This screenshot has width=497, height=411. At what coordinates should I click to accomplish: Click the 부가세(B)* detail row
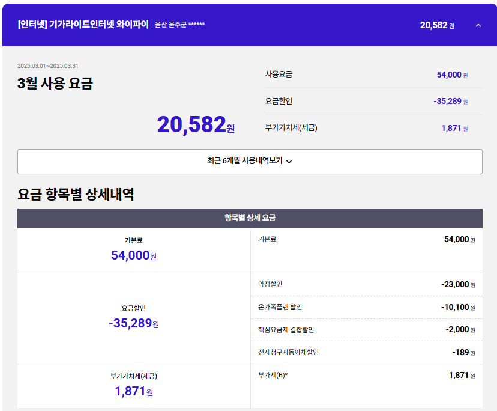(x=366, y=375)
